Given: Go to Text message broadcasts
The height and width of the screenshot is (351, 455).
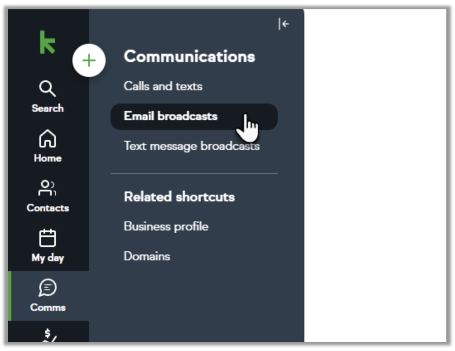Looking at the screenshot, I should tap(191, 146).
